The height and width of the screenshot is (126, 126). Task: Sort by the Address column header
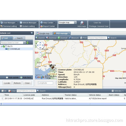[x=52, y=95]
